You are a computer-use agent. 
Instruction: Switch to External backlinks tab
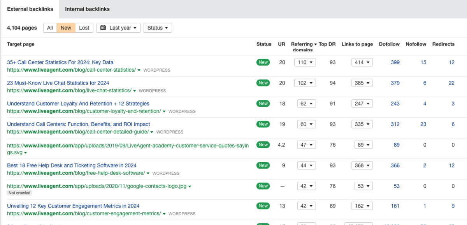pos(30,9)
